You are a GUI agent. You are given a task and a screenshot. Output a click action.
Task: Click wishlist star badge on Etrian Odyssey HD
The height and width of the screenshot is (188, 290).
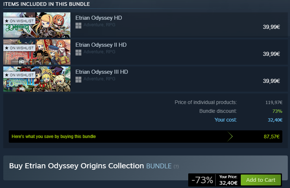pos(19,21)
